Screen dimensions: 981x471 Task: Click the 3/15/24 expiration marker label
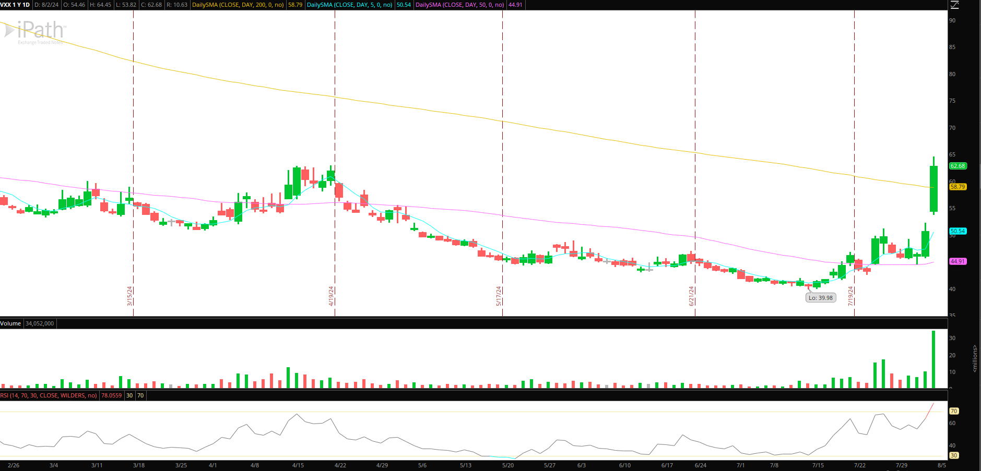129,296
